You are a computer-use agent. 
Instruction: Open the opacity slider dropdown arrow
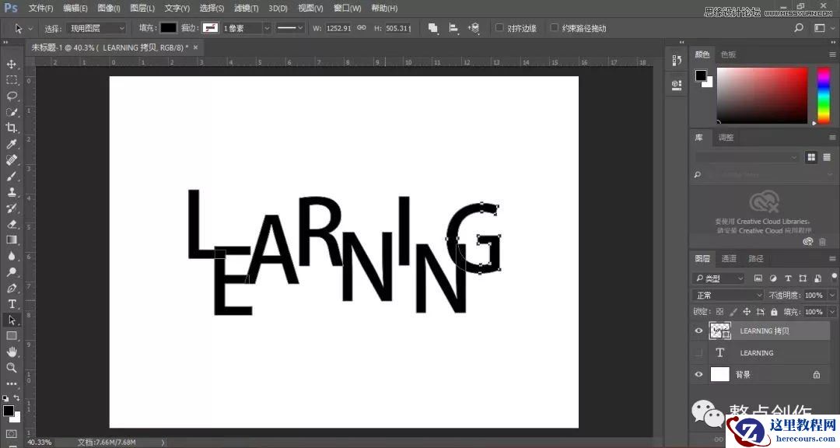(x=832, y=296)
